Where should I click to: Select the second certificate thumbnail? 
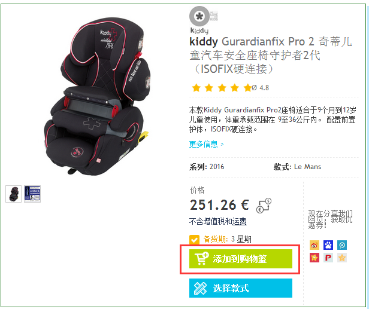(x=32, y=194)
